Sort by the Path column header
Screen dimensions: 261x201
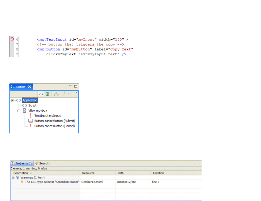pos(133,173)
